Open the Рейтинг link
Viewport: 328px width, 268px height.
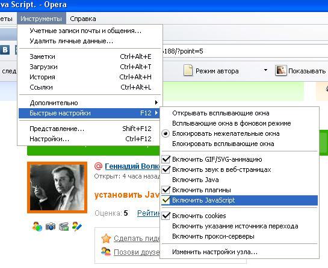point(148,213)
